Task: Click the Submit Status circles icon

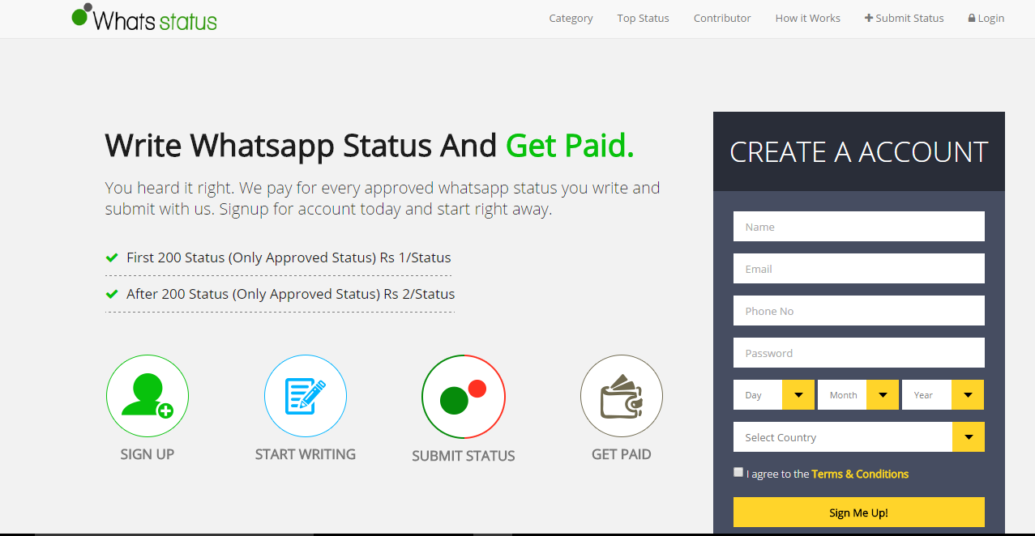Action: click(464, 397)
